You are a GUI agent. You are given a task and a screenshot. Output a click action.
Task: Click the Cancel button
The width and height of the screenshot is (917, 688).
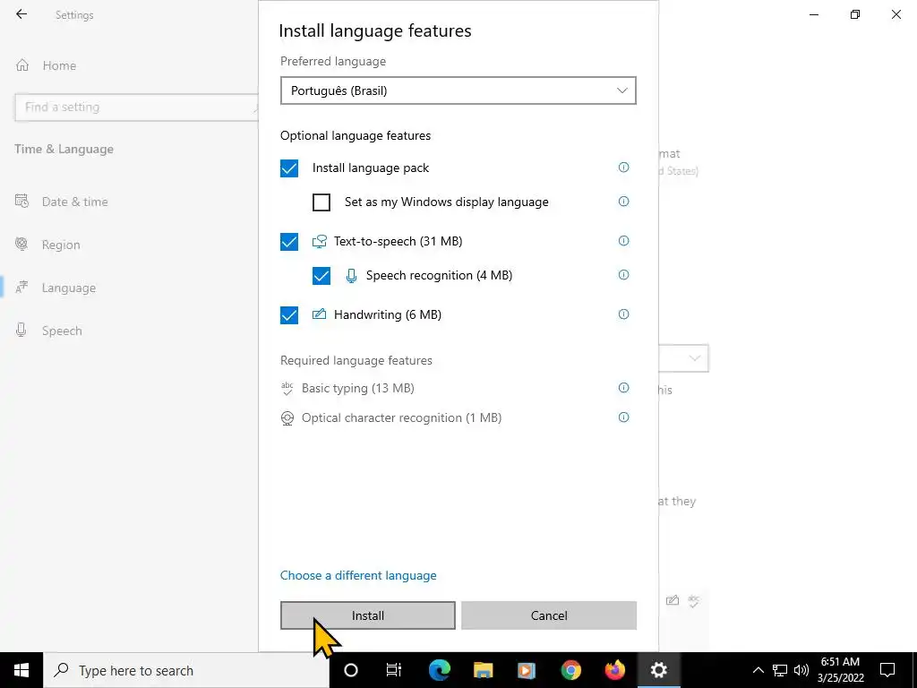pos(549,615)
